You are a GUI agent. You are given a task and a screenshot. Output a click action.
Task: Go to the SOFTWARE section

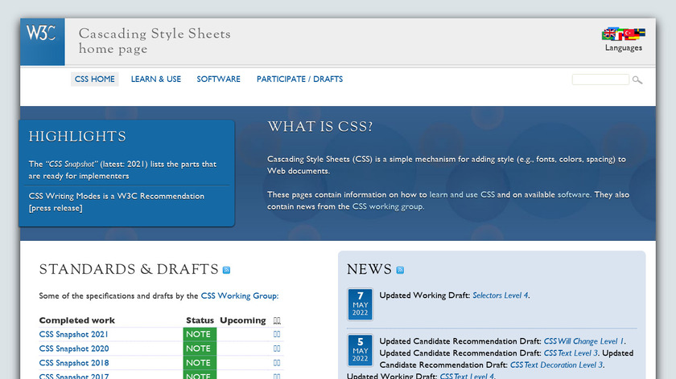[x=219, y=79]
